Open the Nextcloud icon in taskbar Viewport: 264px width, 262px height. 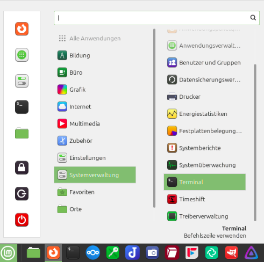click(92, 252)
